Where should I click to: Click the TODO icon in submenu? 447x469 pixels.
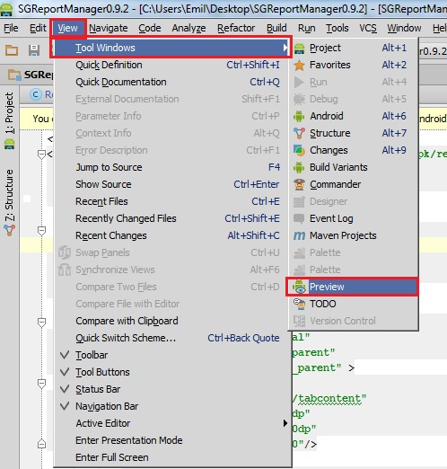(x=299, y=304)
